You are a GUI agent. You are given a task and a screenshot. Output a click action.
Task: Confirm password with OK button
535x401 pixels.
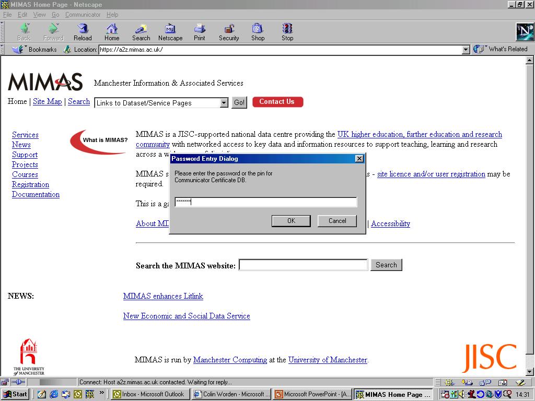291,221
